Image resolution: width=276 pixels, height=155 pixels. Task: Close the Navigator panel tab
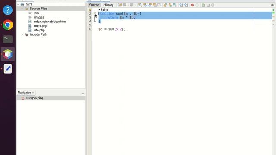click(33, 93)
